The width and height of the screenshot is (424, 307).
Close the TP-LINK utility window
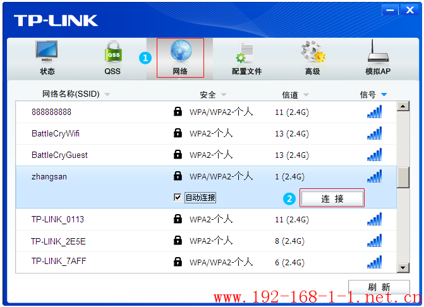coord(410,10)
